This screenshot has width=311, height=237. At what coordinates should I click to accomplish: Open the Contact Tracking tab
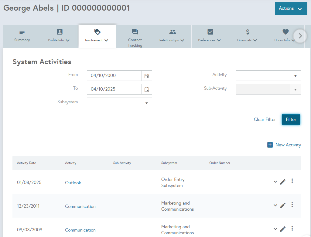135,36
